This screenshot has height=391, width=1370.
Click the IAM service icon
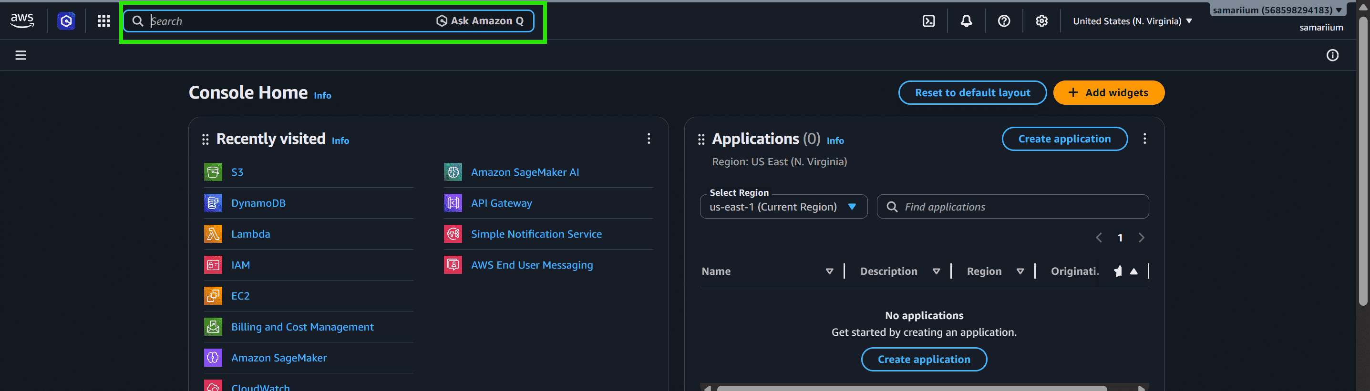click(x=213, y=265)
